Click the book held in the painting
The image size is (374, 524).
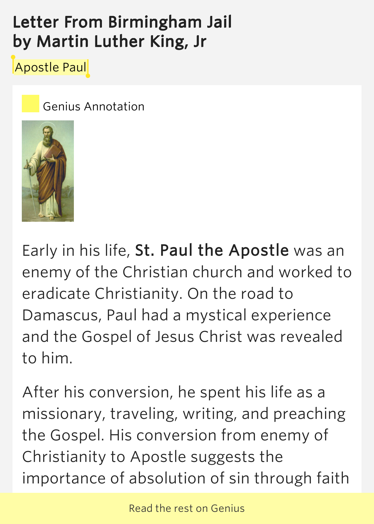coord(52,153)
